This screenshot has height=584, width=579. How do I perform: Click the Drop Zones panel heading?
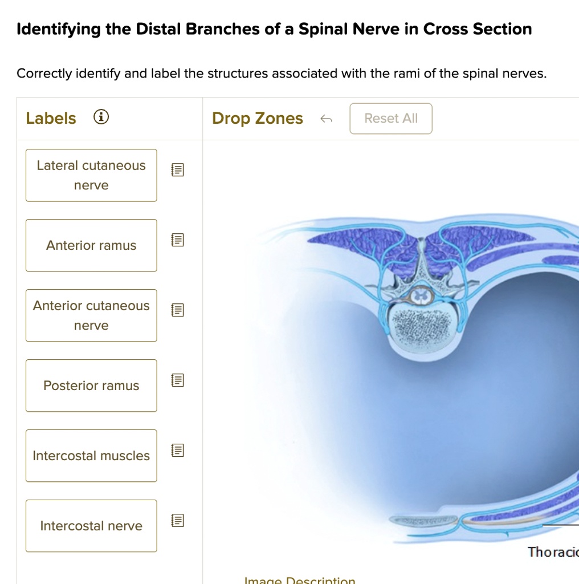(257, 118)
